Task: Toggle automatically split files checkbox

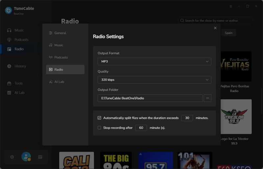Action: coord(99,118)
